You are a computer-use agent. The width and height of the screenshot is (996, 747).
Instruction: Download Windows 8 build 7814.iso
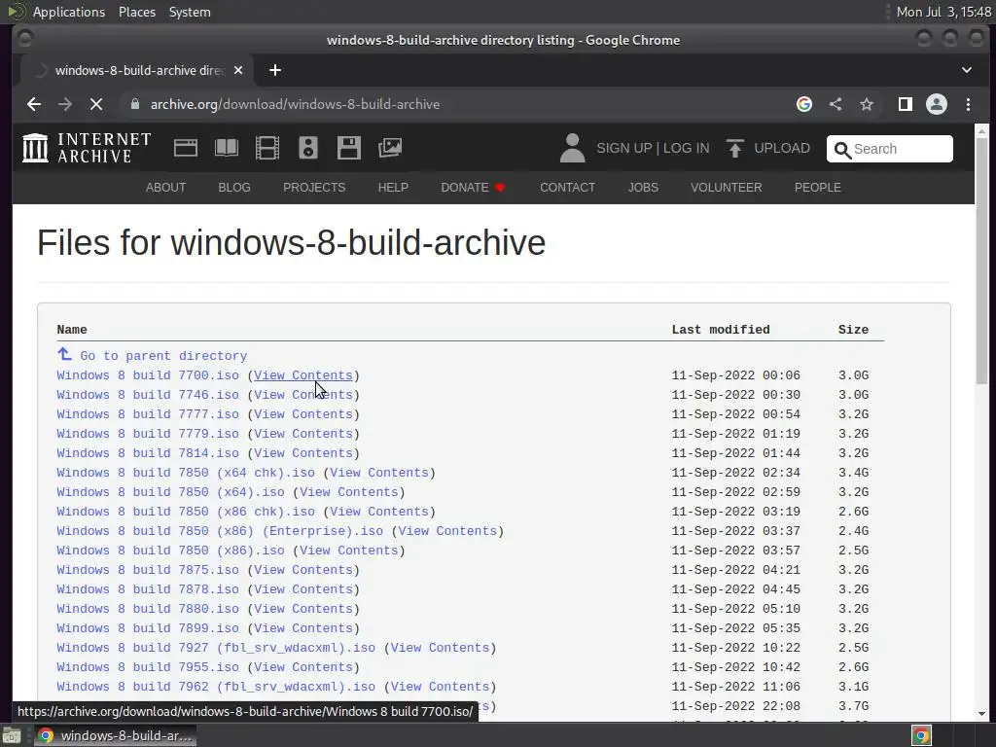tap(148, 453)
